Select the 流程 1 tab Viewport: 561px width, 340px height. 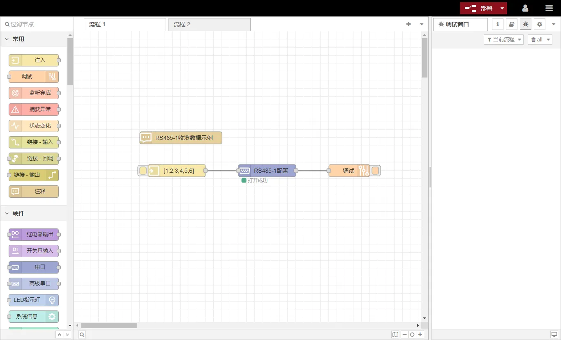point(125,24)
